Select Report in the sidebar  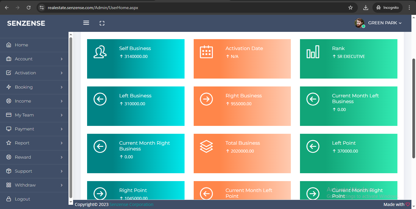[x=34, y=143]
